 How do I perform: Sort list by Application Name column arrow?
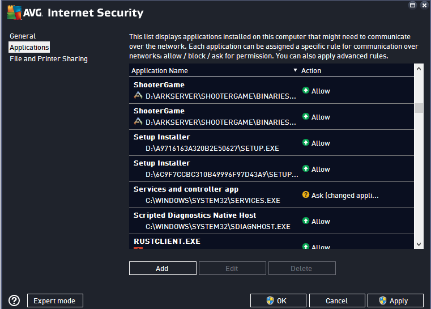point(295,71)
